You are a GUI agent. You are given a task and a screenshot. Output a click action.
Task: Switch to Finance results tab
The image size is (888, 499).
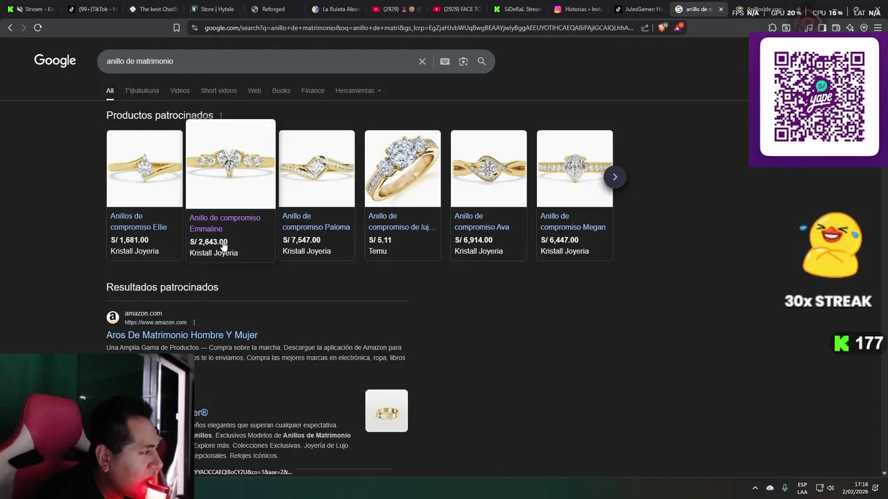point(313,91)
